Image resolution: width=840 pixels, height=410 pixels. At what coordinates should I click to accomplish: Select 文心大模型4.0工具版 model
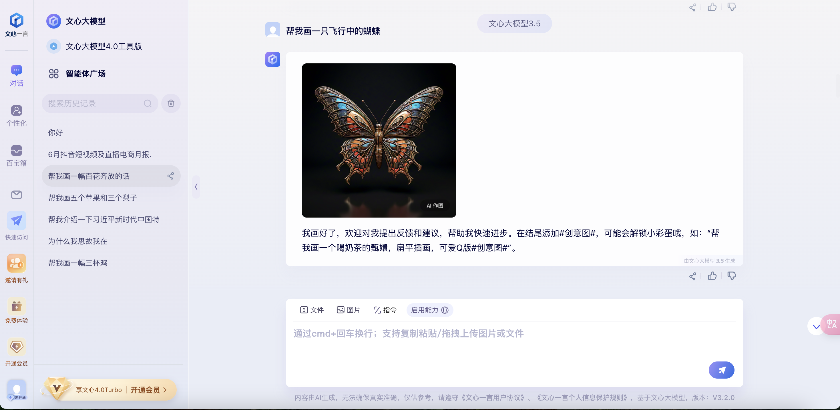point(103,46)
